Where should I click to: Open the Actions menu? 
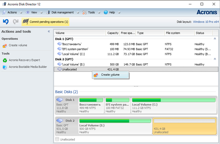tap(12, 12)
